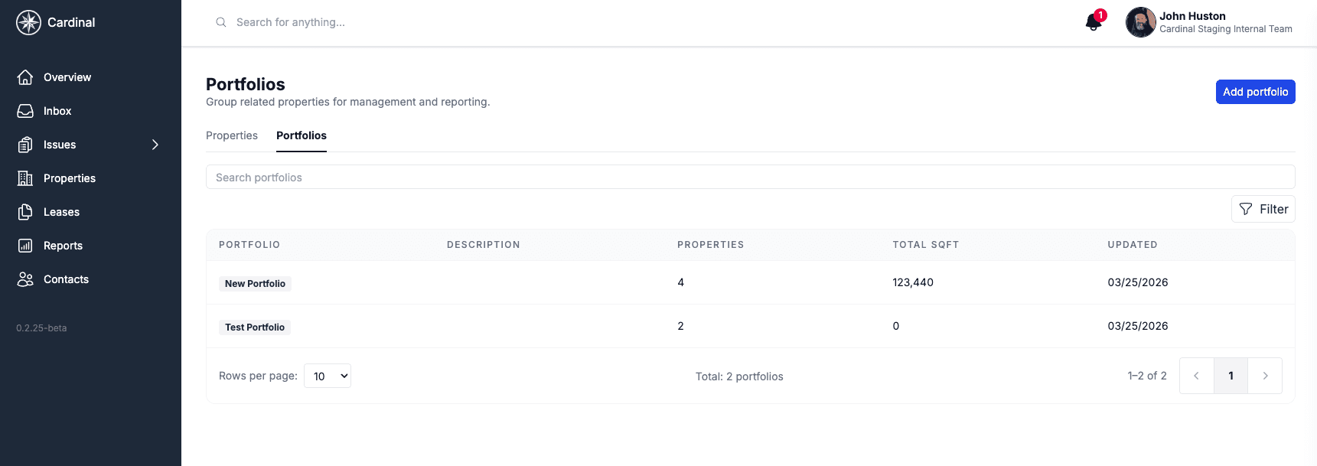Click the PORTFOLIO column header
Image resolution: width=1317 pixels, height=466 pixels.
(249, 245)
